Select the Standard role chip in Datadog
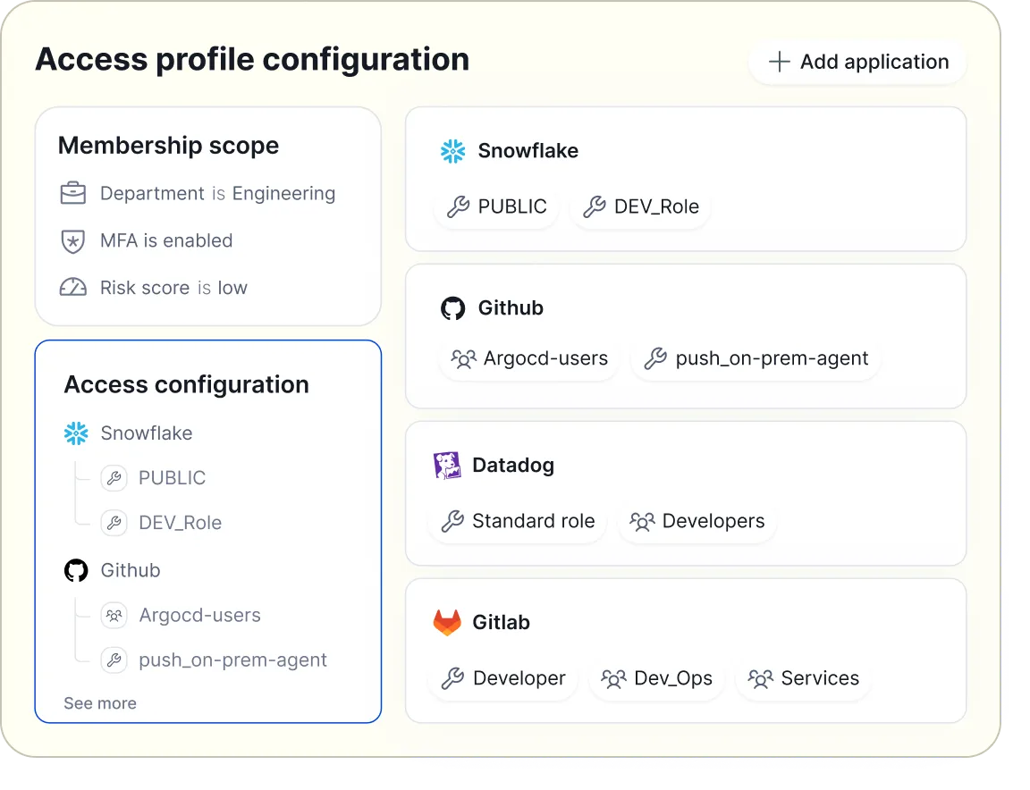This screenshot has width=1030, height=790. pyautogui.click(x=518, y=521)
